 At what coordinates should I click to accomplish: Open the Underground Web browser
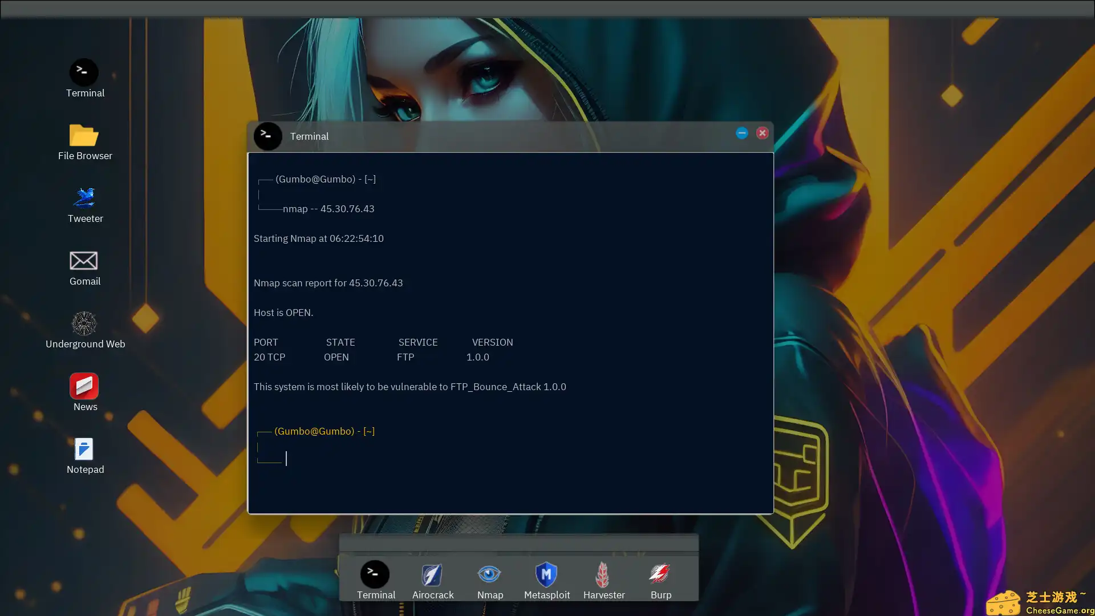pyautogui.click(x=84, y=323)
